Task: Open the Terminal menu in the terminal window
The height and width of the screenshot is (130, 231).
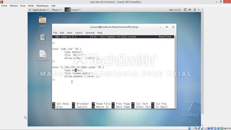Action: (90, 33)
